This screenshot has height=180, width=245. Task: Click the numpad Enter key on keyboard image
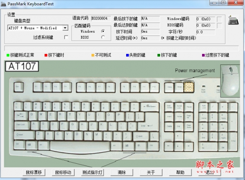click(x=233, y=142)
